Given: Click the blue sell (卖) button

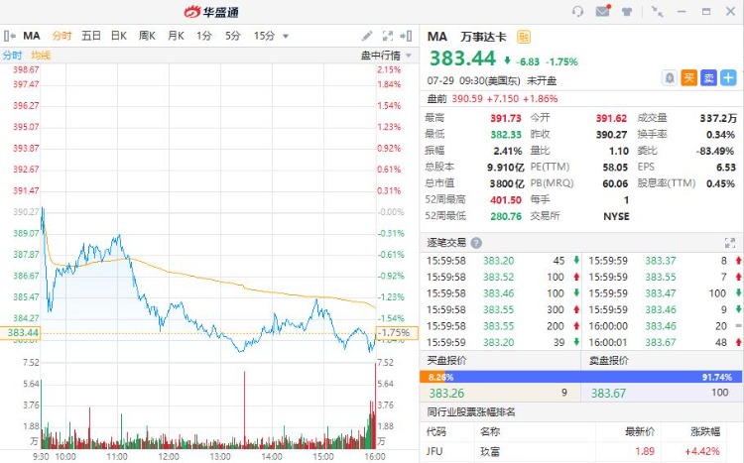Looking at the screenshot, I should [708, 77].
